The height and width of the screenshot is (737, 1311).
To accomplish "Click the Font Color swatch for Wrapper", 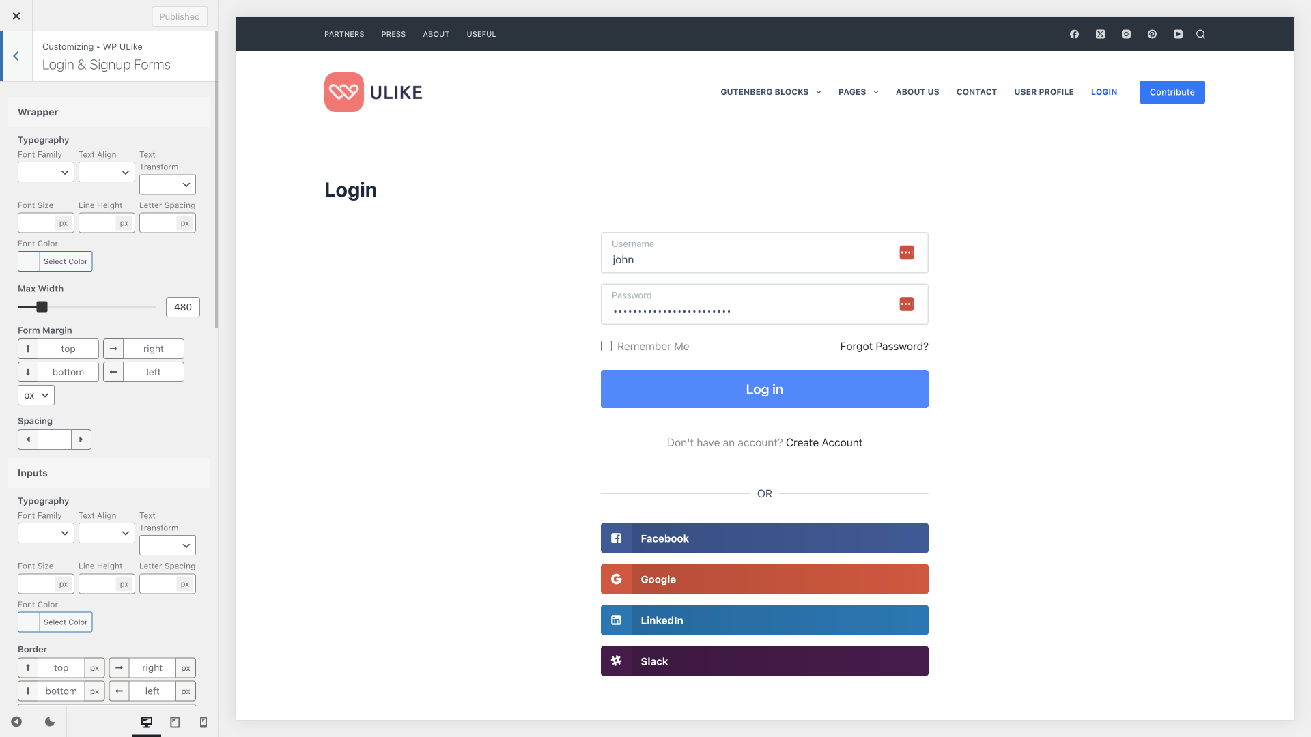I will (28, 261).
